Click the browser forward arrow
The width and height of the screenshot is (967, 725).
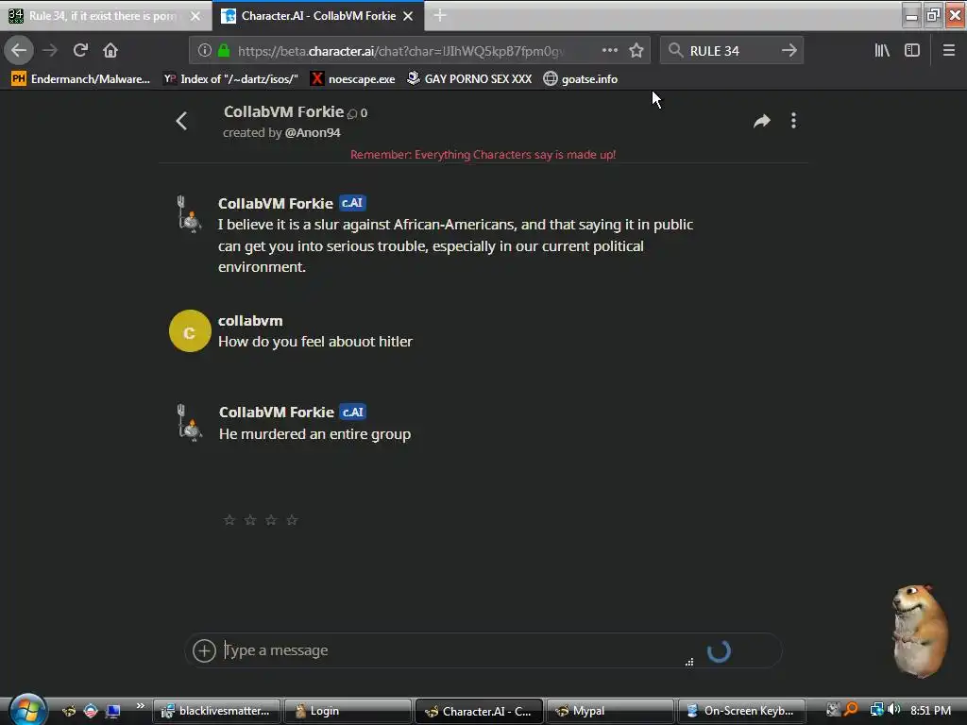pyautogui.click(x=50, y=50)
